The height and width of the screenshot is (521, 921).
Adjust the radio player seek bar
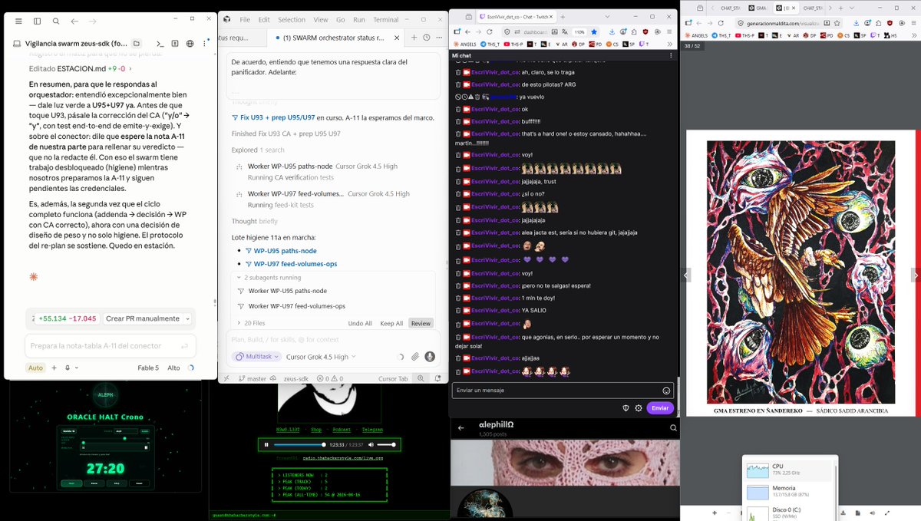coord(299,444)
